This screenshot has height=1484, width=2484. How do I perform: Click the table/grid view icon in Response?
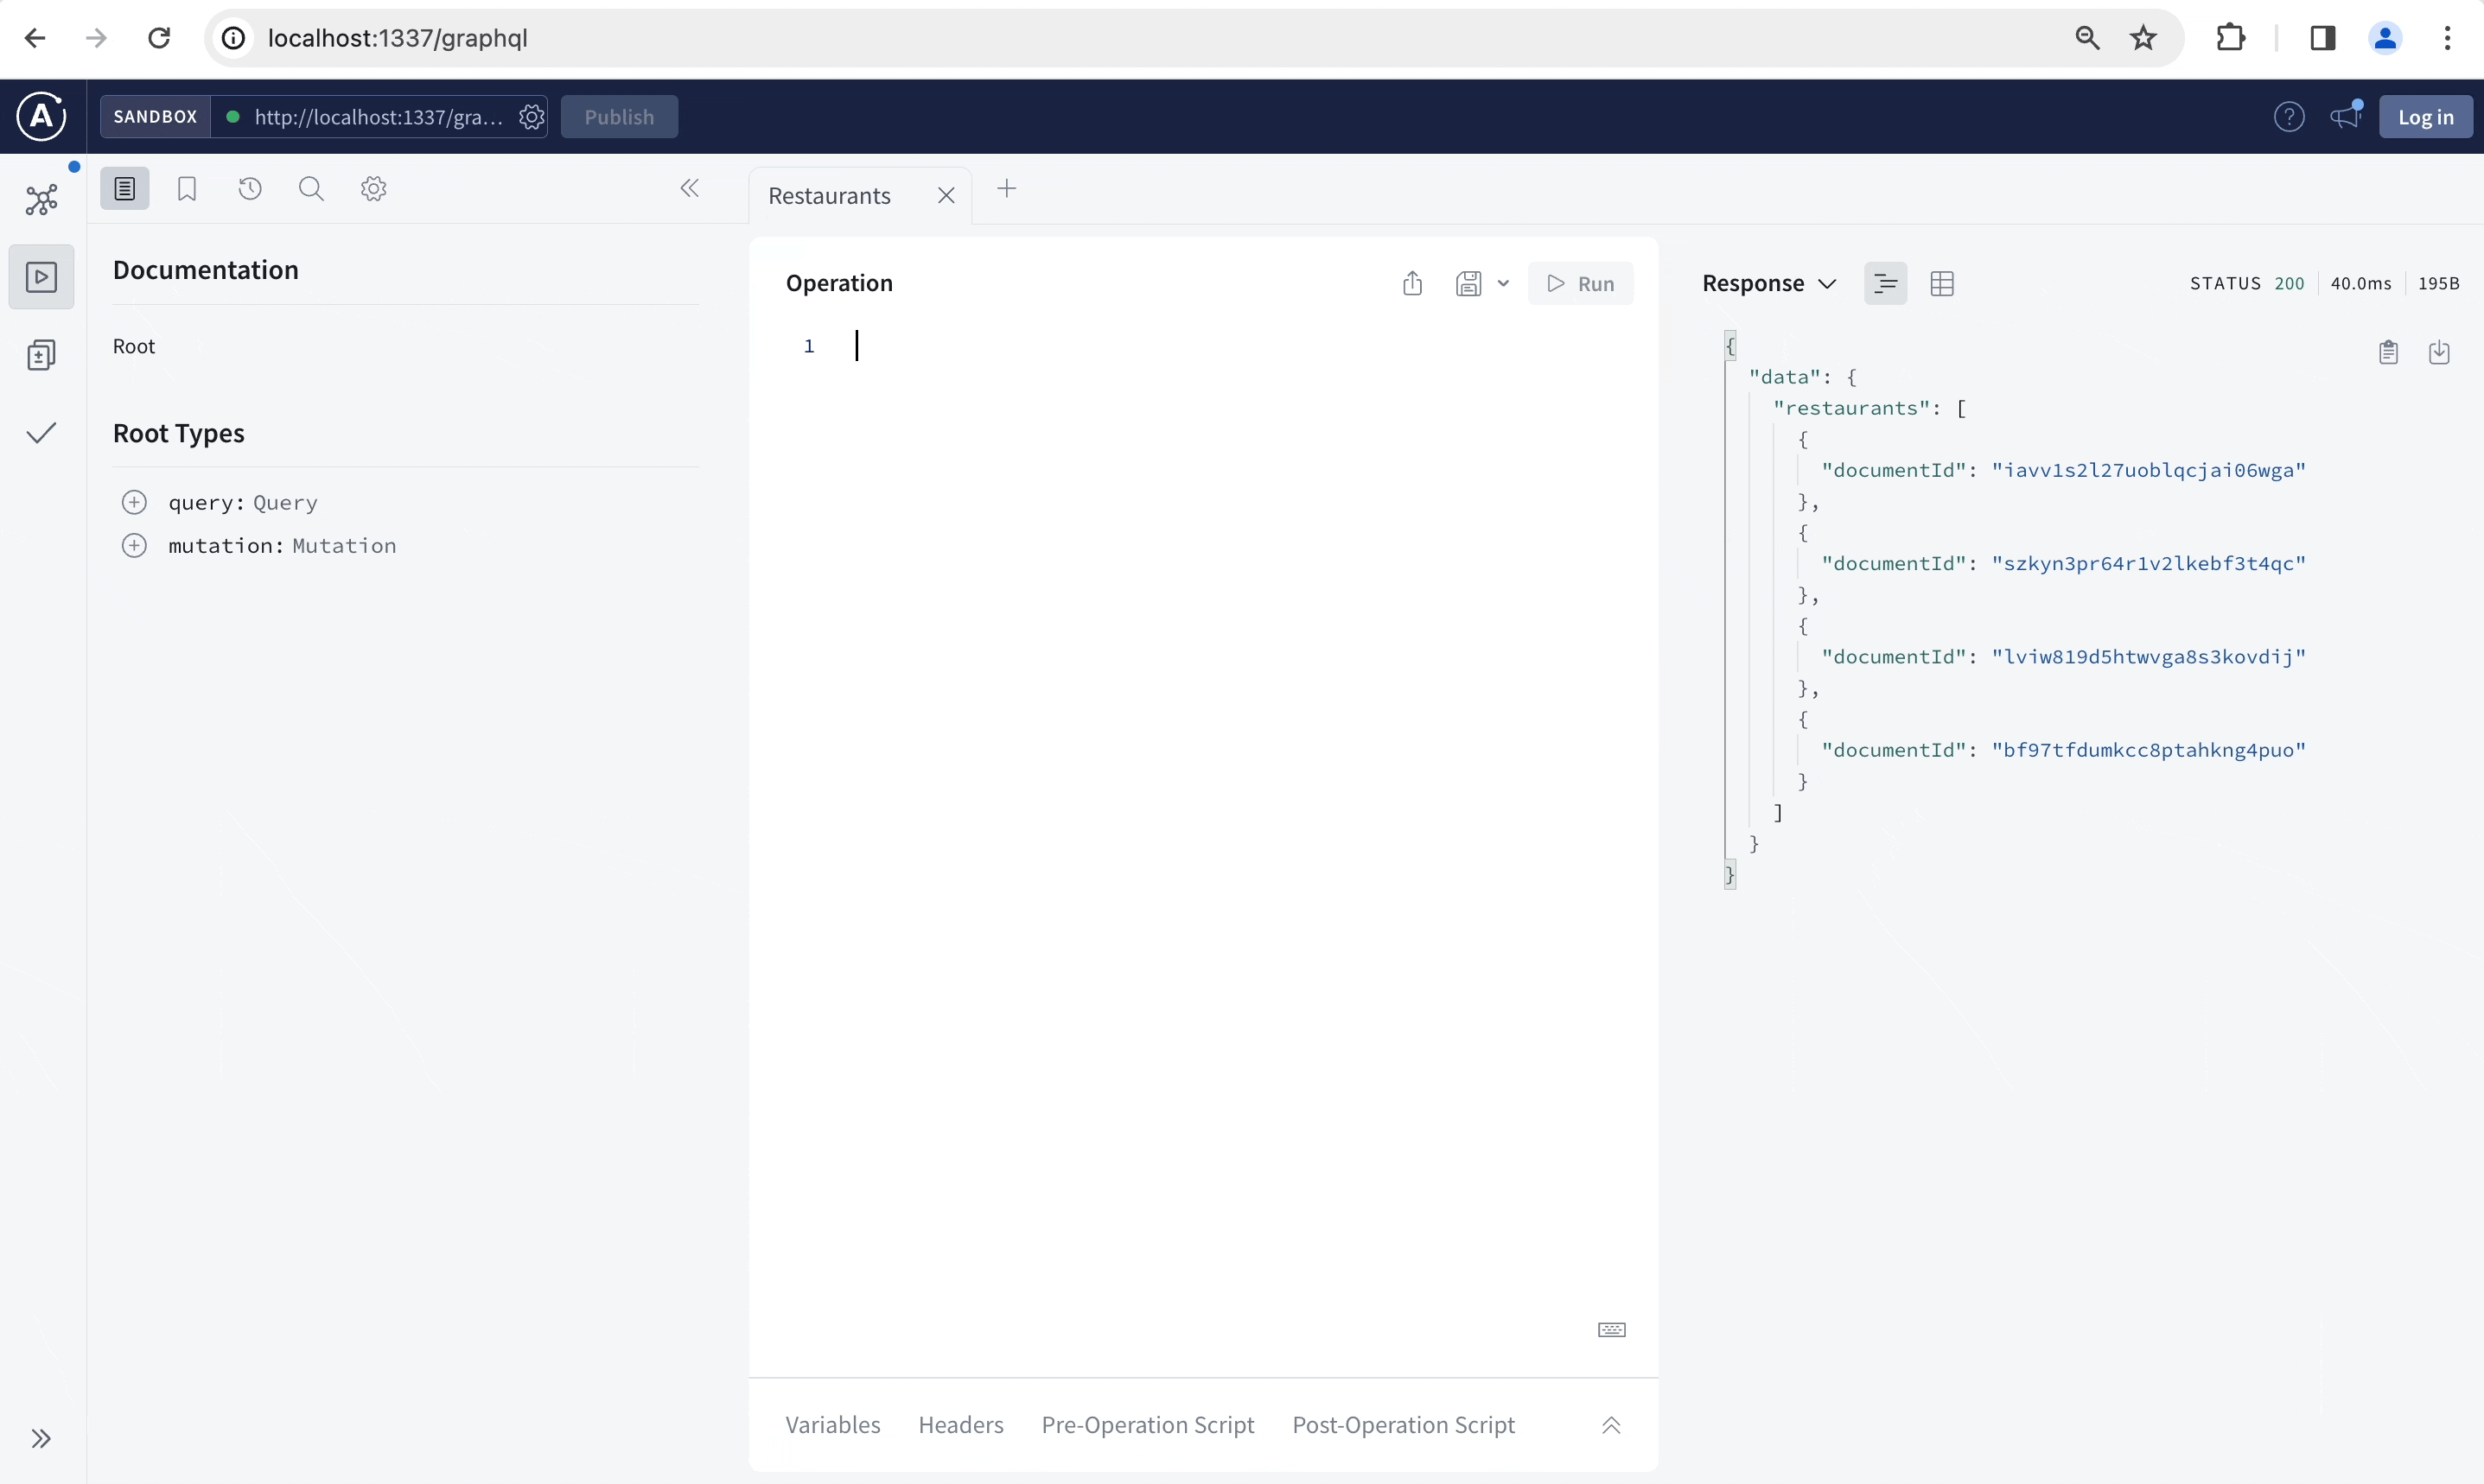[1941, 282]
